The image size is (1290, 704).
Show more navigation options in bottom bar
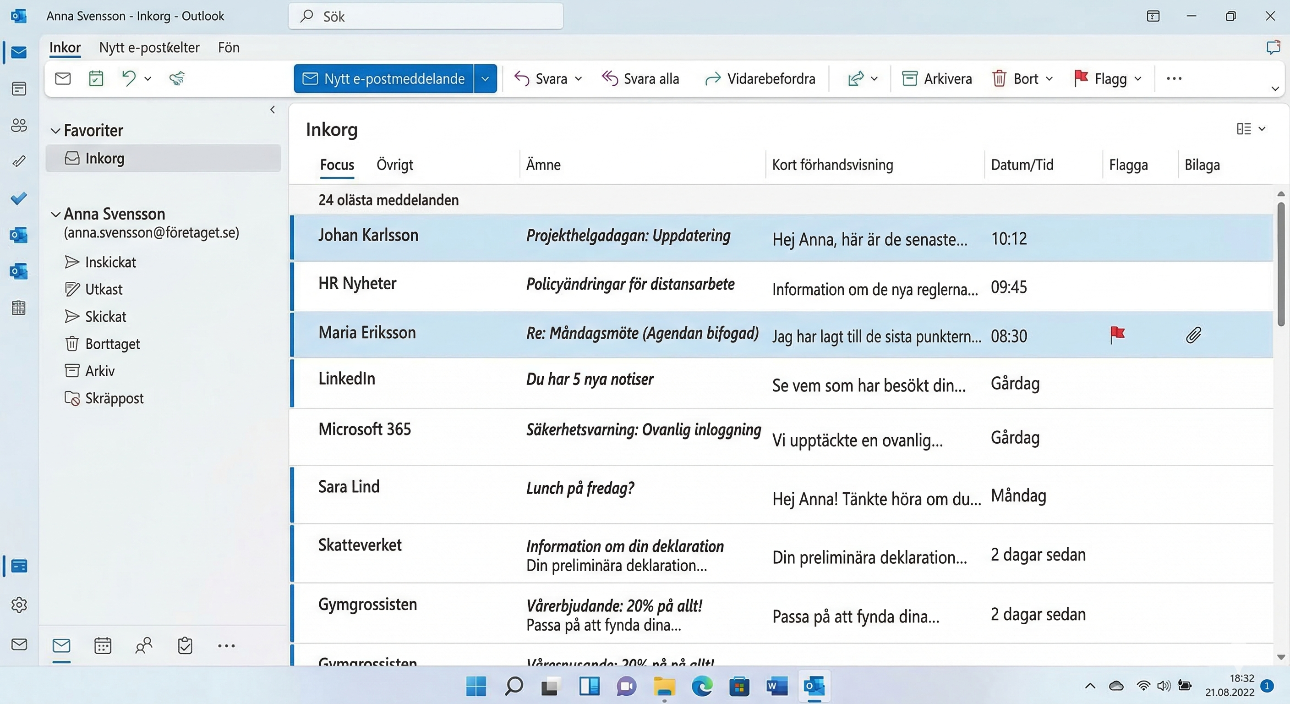[226, 646]
